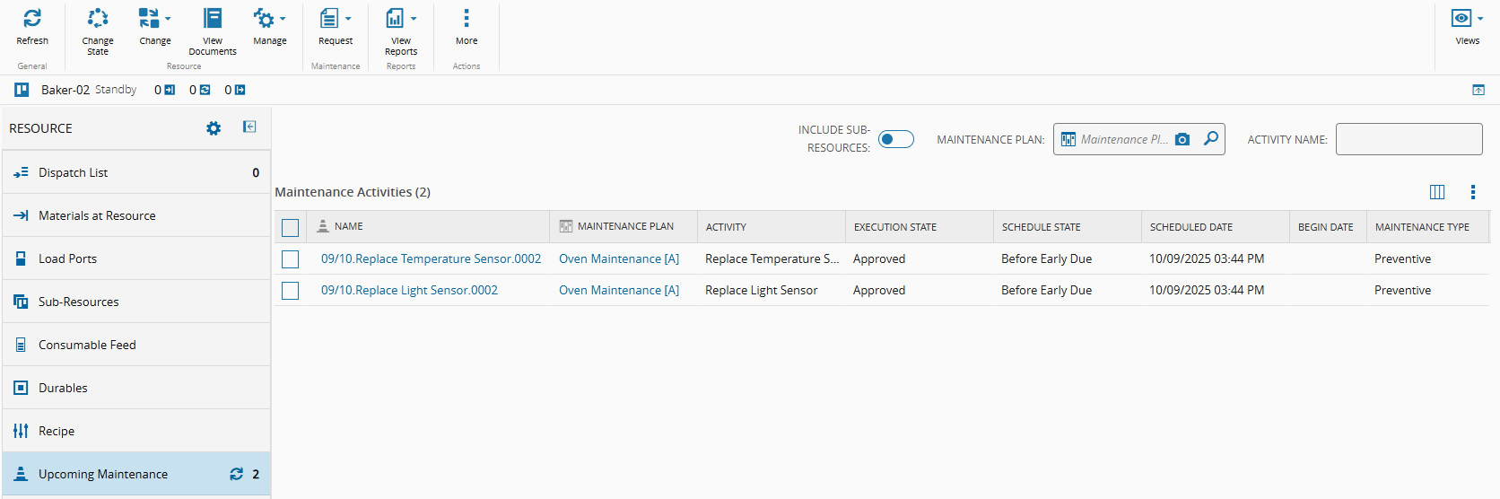Click the 'Maintenance Activities (2)' heading
The image size is (1500, 499).
pos(353,192)
